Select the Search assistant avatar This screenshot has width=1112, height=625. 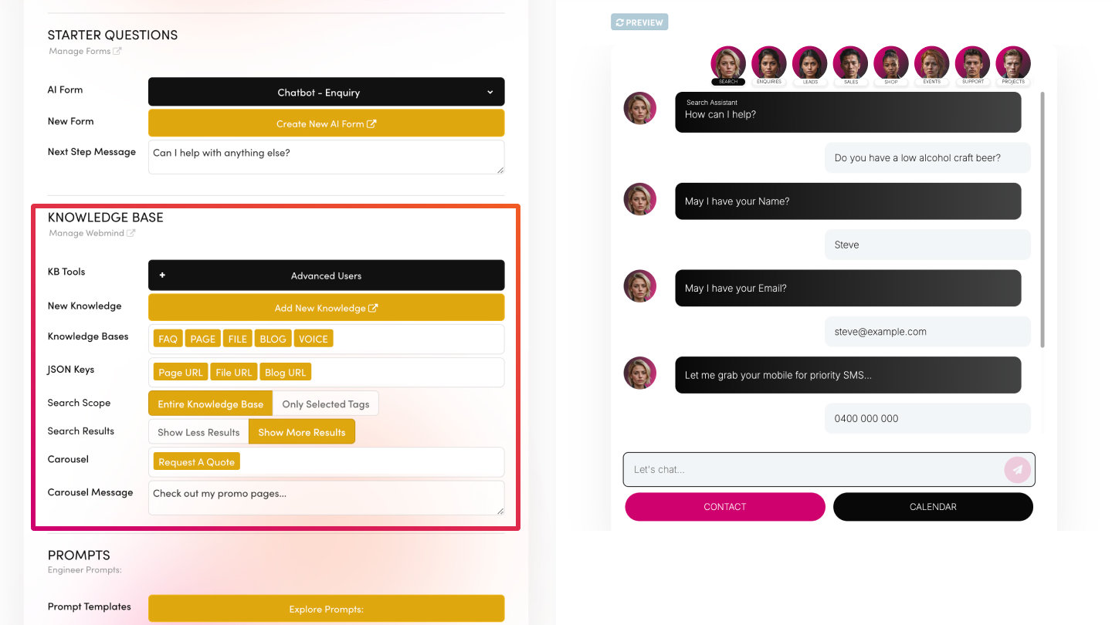[x=728, y=63]
